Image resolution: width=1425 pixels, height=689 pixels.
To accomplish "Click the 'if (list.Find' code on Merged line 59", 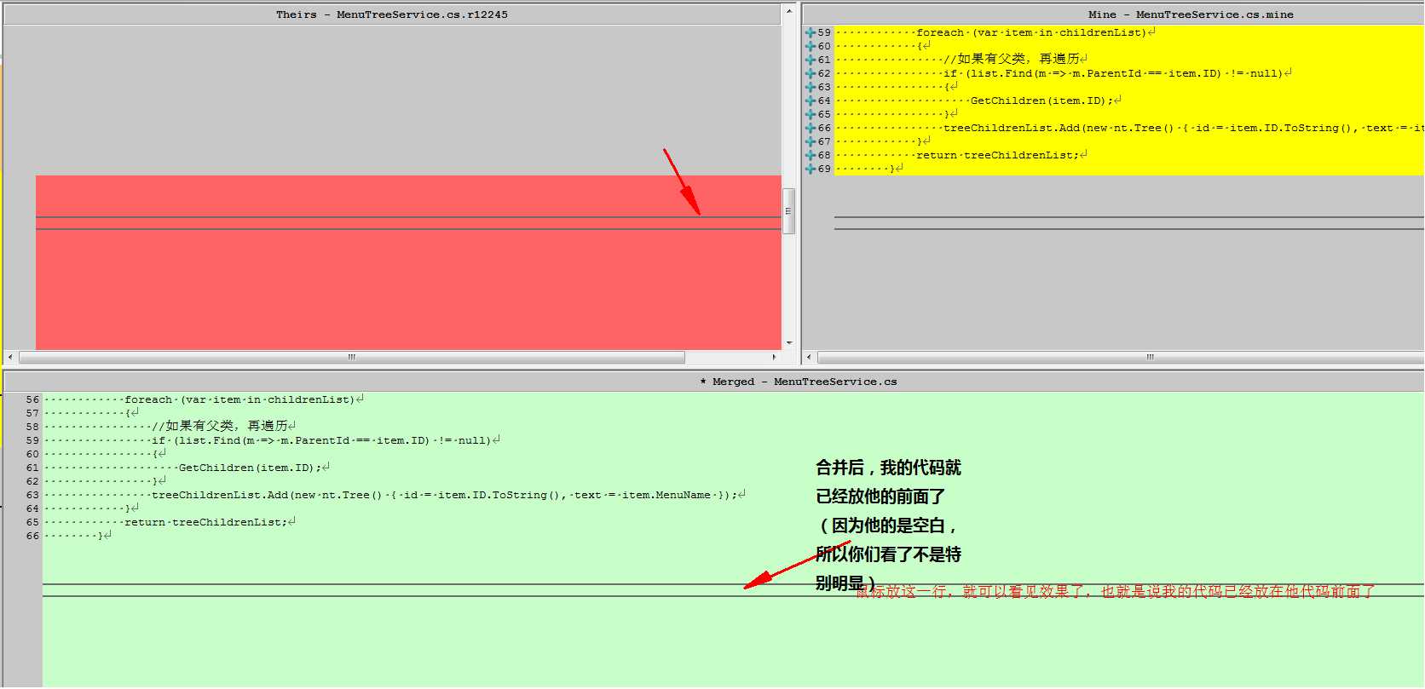I will 321,440.
